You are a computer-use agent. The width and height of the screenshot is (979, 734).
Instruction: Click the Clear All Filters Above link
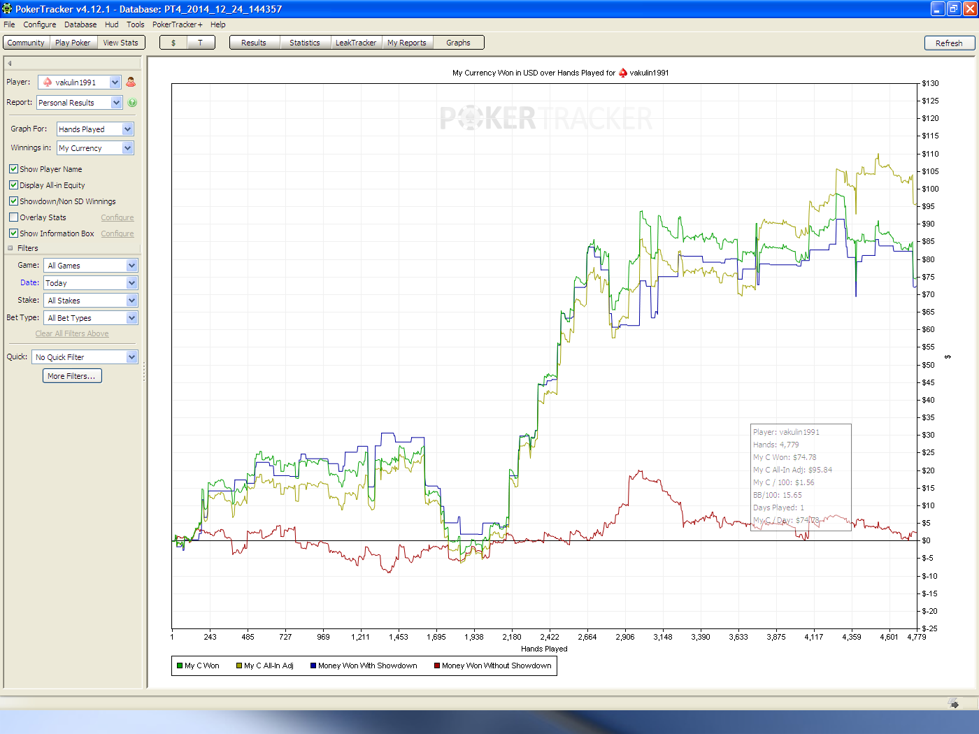[x=72, y=333]
